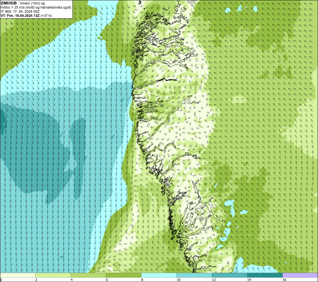The image size is (318, 282).
Task: Click the '2' tick label on the color scale
Action: click(36, 280)
